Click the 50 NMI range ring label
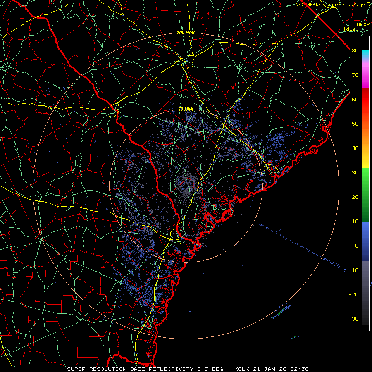Image resolution: width=372 pixels, height=372 pixels. click(x=186, y=110)
